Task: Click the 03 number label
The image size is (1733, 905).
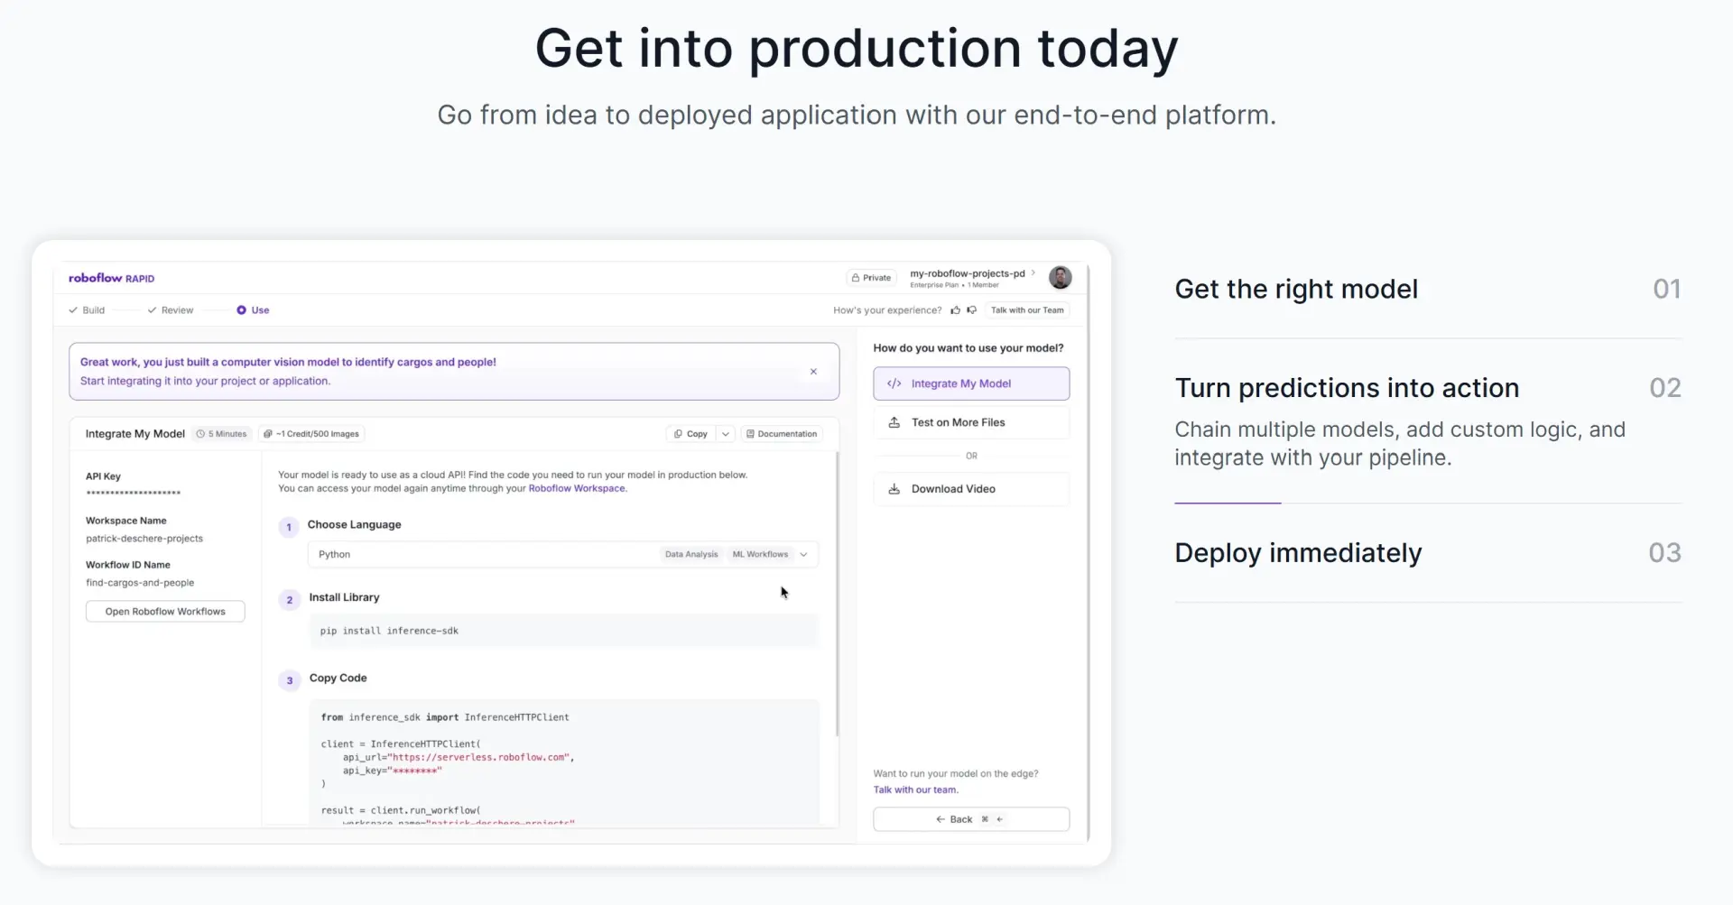Action: click(x=1664, y=552)
